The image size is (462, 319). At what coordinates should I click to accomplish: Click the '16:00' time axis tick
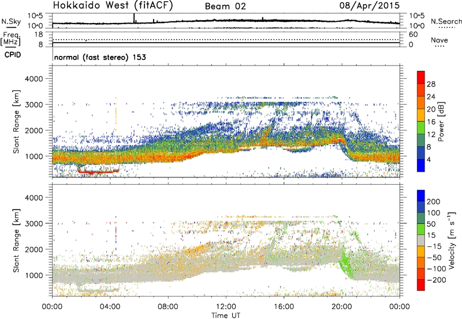click(284, 307)
